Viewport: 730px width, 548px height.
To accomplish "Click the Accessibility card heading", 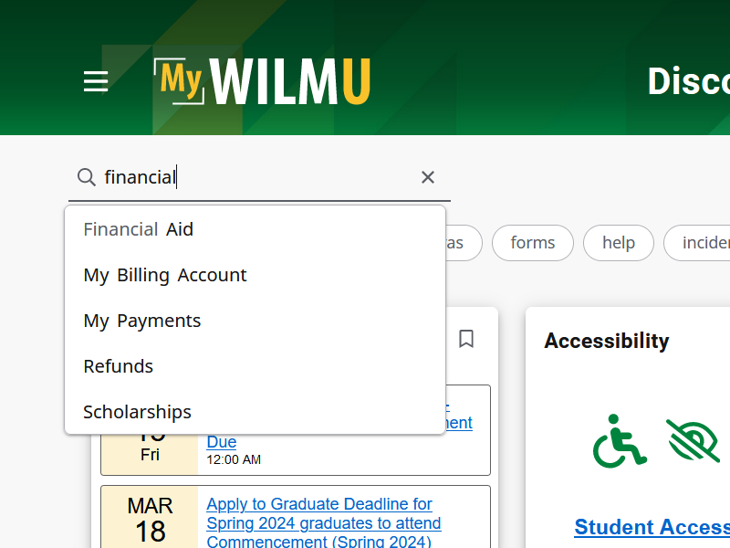I will [x=607, y=341].
